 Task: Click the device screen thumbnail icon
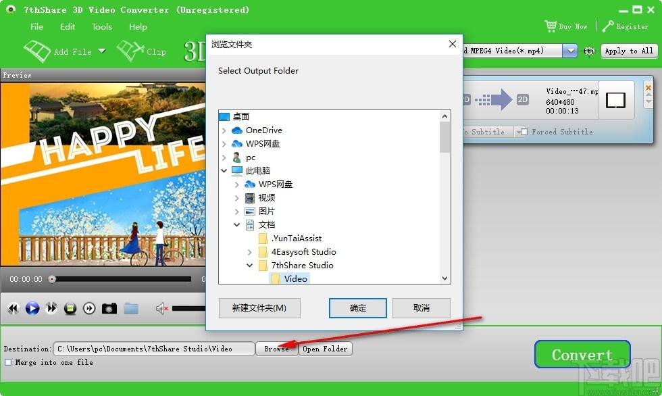pos(615,101)
